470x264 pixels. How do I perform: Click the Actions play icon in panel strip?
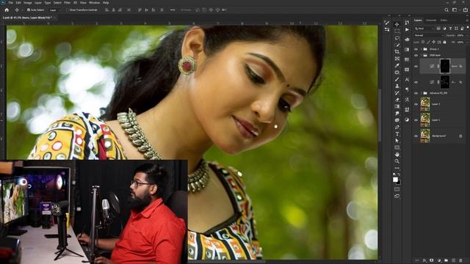pyautogui.click(x=407, y=29)
